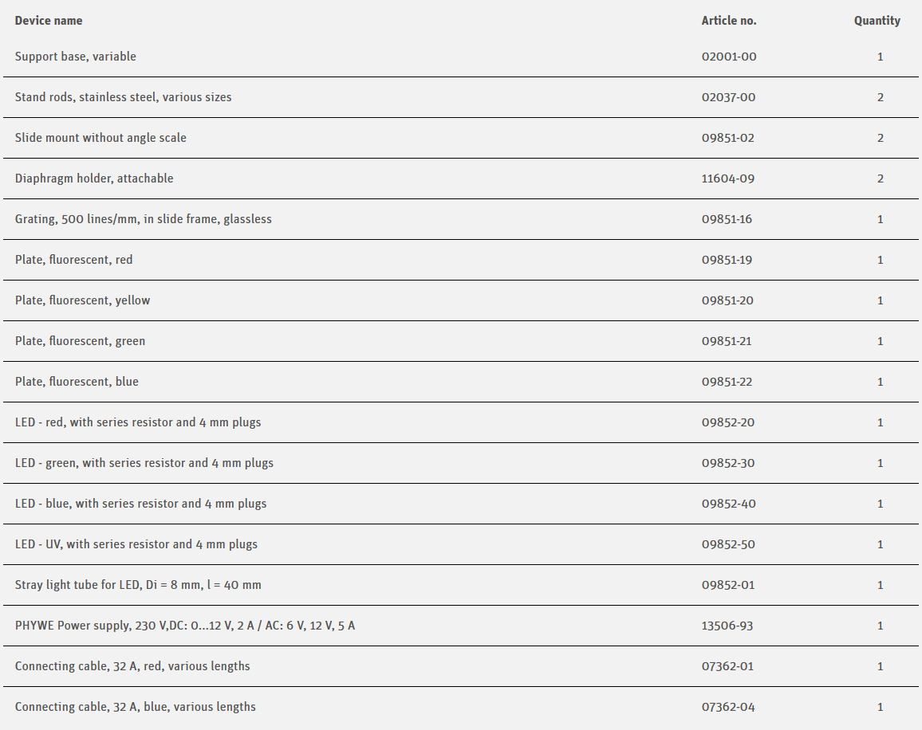Click LED - red with series resistor

pos(138,422)
